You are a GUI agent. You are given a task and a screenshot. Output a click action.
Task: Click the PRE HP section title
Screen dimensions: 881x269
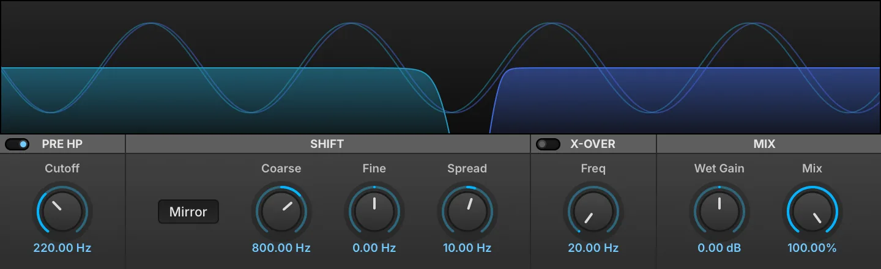[x=62, y=144]
